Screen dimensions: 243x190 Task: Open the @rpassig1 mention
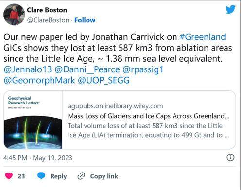point(143,70)
